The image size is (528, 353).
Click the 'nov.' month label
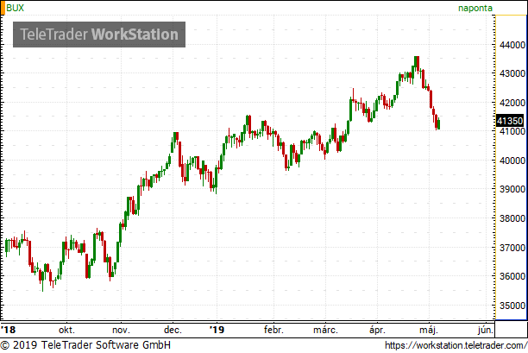pyautogui.click(x=121, y=330)
